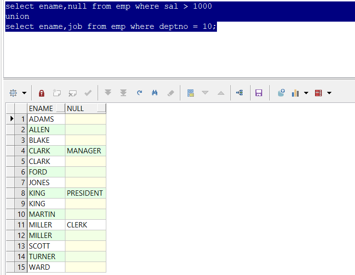This screenshot has height=275, width=355.
Task: Select the SCOTT cell
Action: tap(46, 246)
